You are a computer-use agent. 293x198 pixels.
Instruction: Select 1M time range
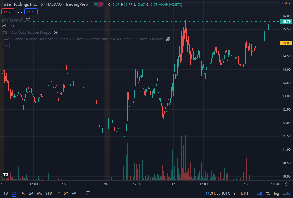tap(22, 194)
